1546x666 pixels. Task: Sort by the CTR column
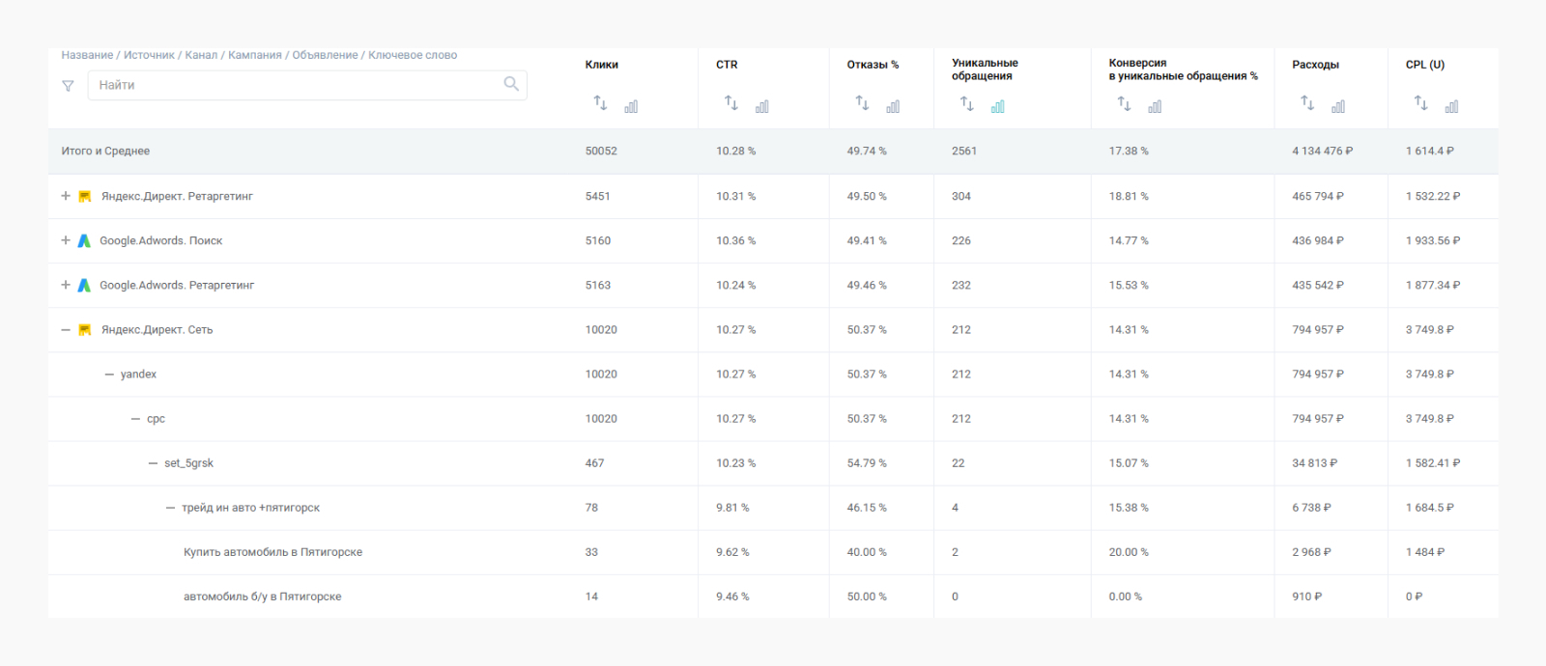coord(731,103)
